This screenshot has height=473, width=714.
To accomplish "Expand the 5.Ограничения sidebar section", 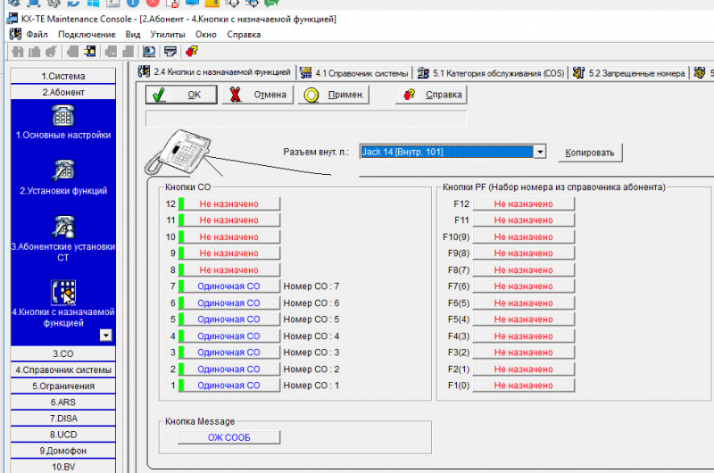I will pyautogui.click(x=62, y=386).
